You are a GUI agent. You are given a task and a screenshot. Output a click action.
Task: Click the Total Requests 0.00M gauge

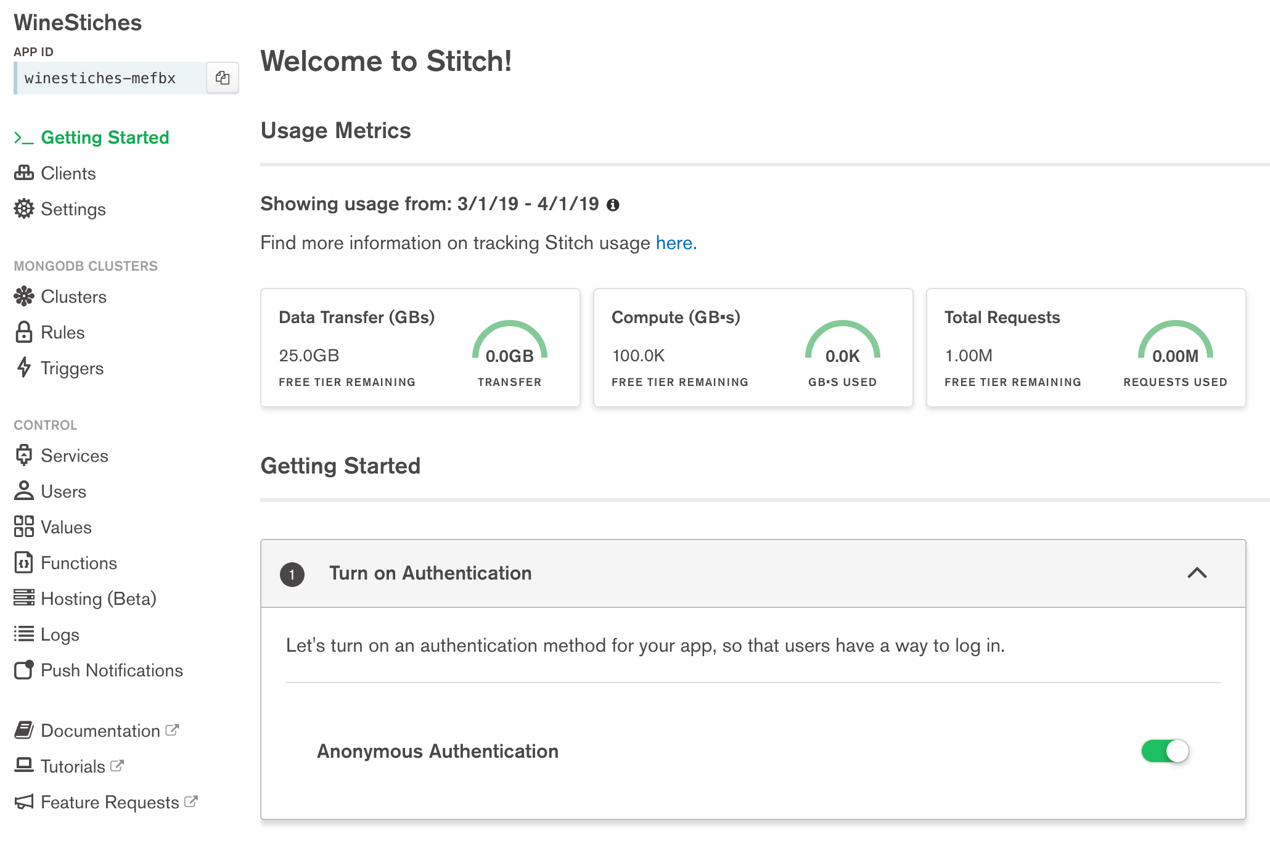pos(1176,341)
